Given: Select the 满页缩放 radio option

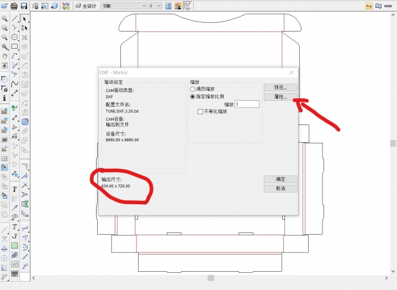Looking at the screenshot, I should click(193, 89).
